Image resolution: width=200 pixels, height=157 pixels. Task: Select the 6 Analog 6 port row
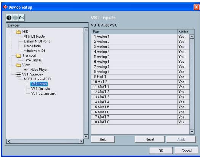[x=141, y=62]
